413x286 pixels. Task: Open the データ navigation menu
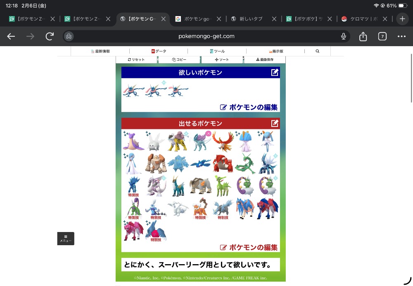pyautogui.click(x=159, y=51)
